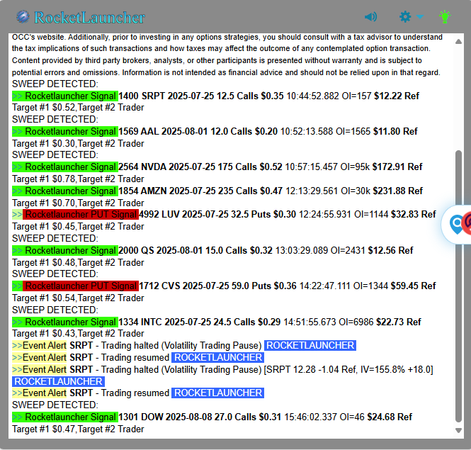Select the NVDA 175 Calls signal label
This screenshot has height=450, width=471.
point(65,167)
